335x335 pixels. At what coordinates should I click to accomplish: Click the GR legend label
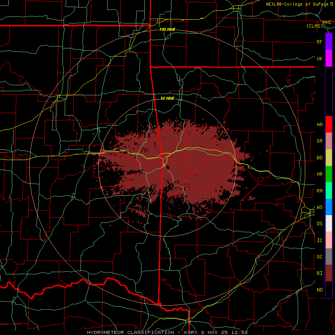point(319,141)
